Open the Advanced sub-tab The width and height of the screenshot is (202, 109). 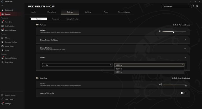click(56, 19)
